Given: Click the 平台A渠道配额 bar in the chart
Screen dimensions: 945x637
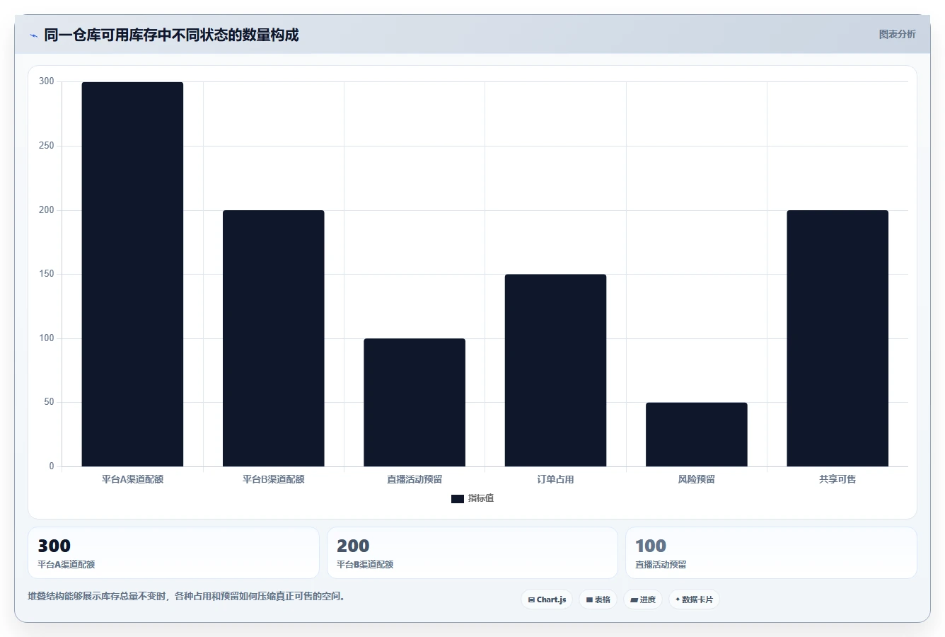Looking at the screenshot, I should coord(132,274).
